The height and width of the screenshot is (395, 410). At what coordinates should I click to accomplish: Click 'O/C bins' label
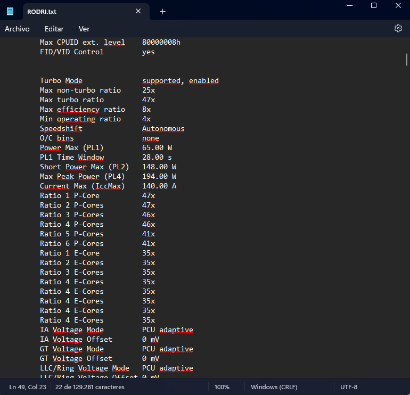(57, 138)
